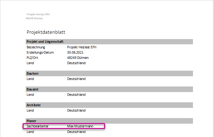Click Deutschland under the Bauherr section
This screenshot has height=137, width=214.
76,79
